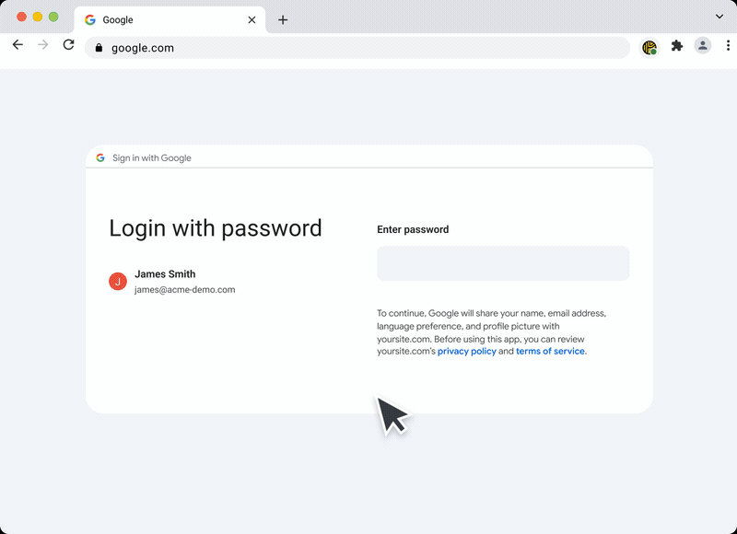Click the Chrome profile avatar icon
Viewport: 737px width, 534px height.
tap(703, 46)
